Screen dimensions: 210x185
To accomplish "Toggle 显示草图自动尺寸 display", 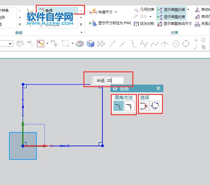I will coord(175,24).
